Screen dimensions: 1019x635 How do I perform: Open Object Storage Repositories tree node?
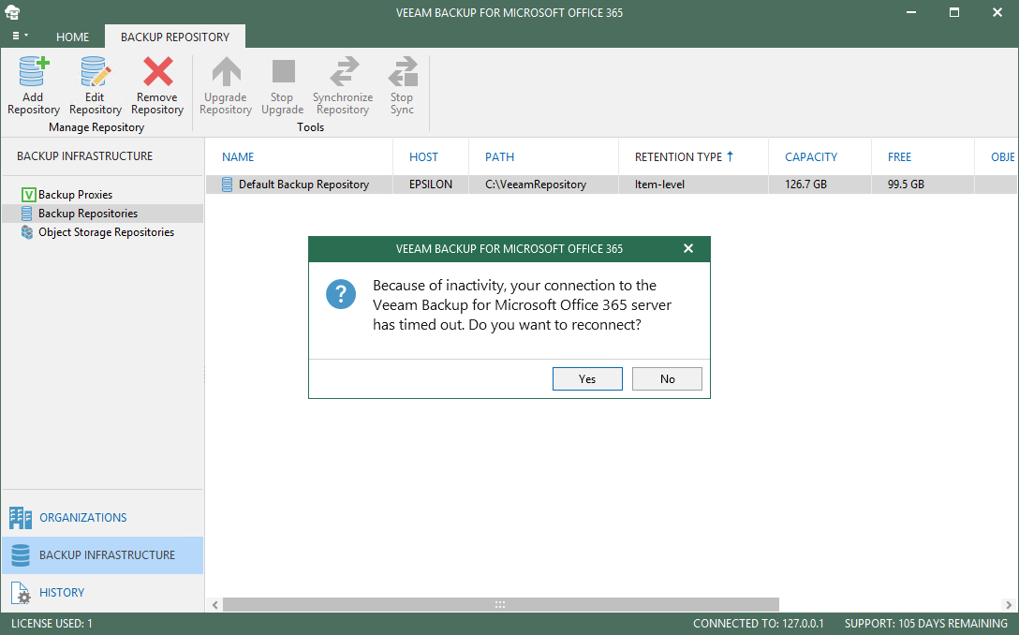tap(106, 232)
